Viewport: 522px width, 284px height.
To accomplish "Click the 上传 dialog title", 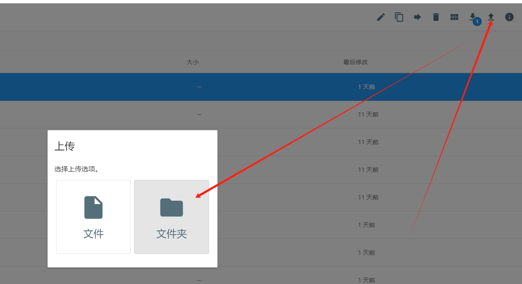I will pyautogui.click(x=65, y=146).
